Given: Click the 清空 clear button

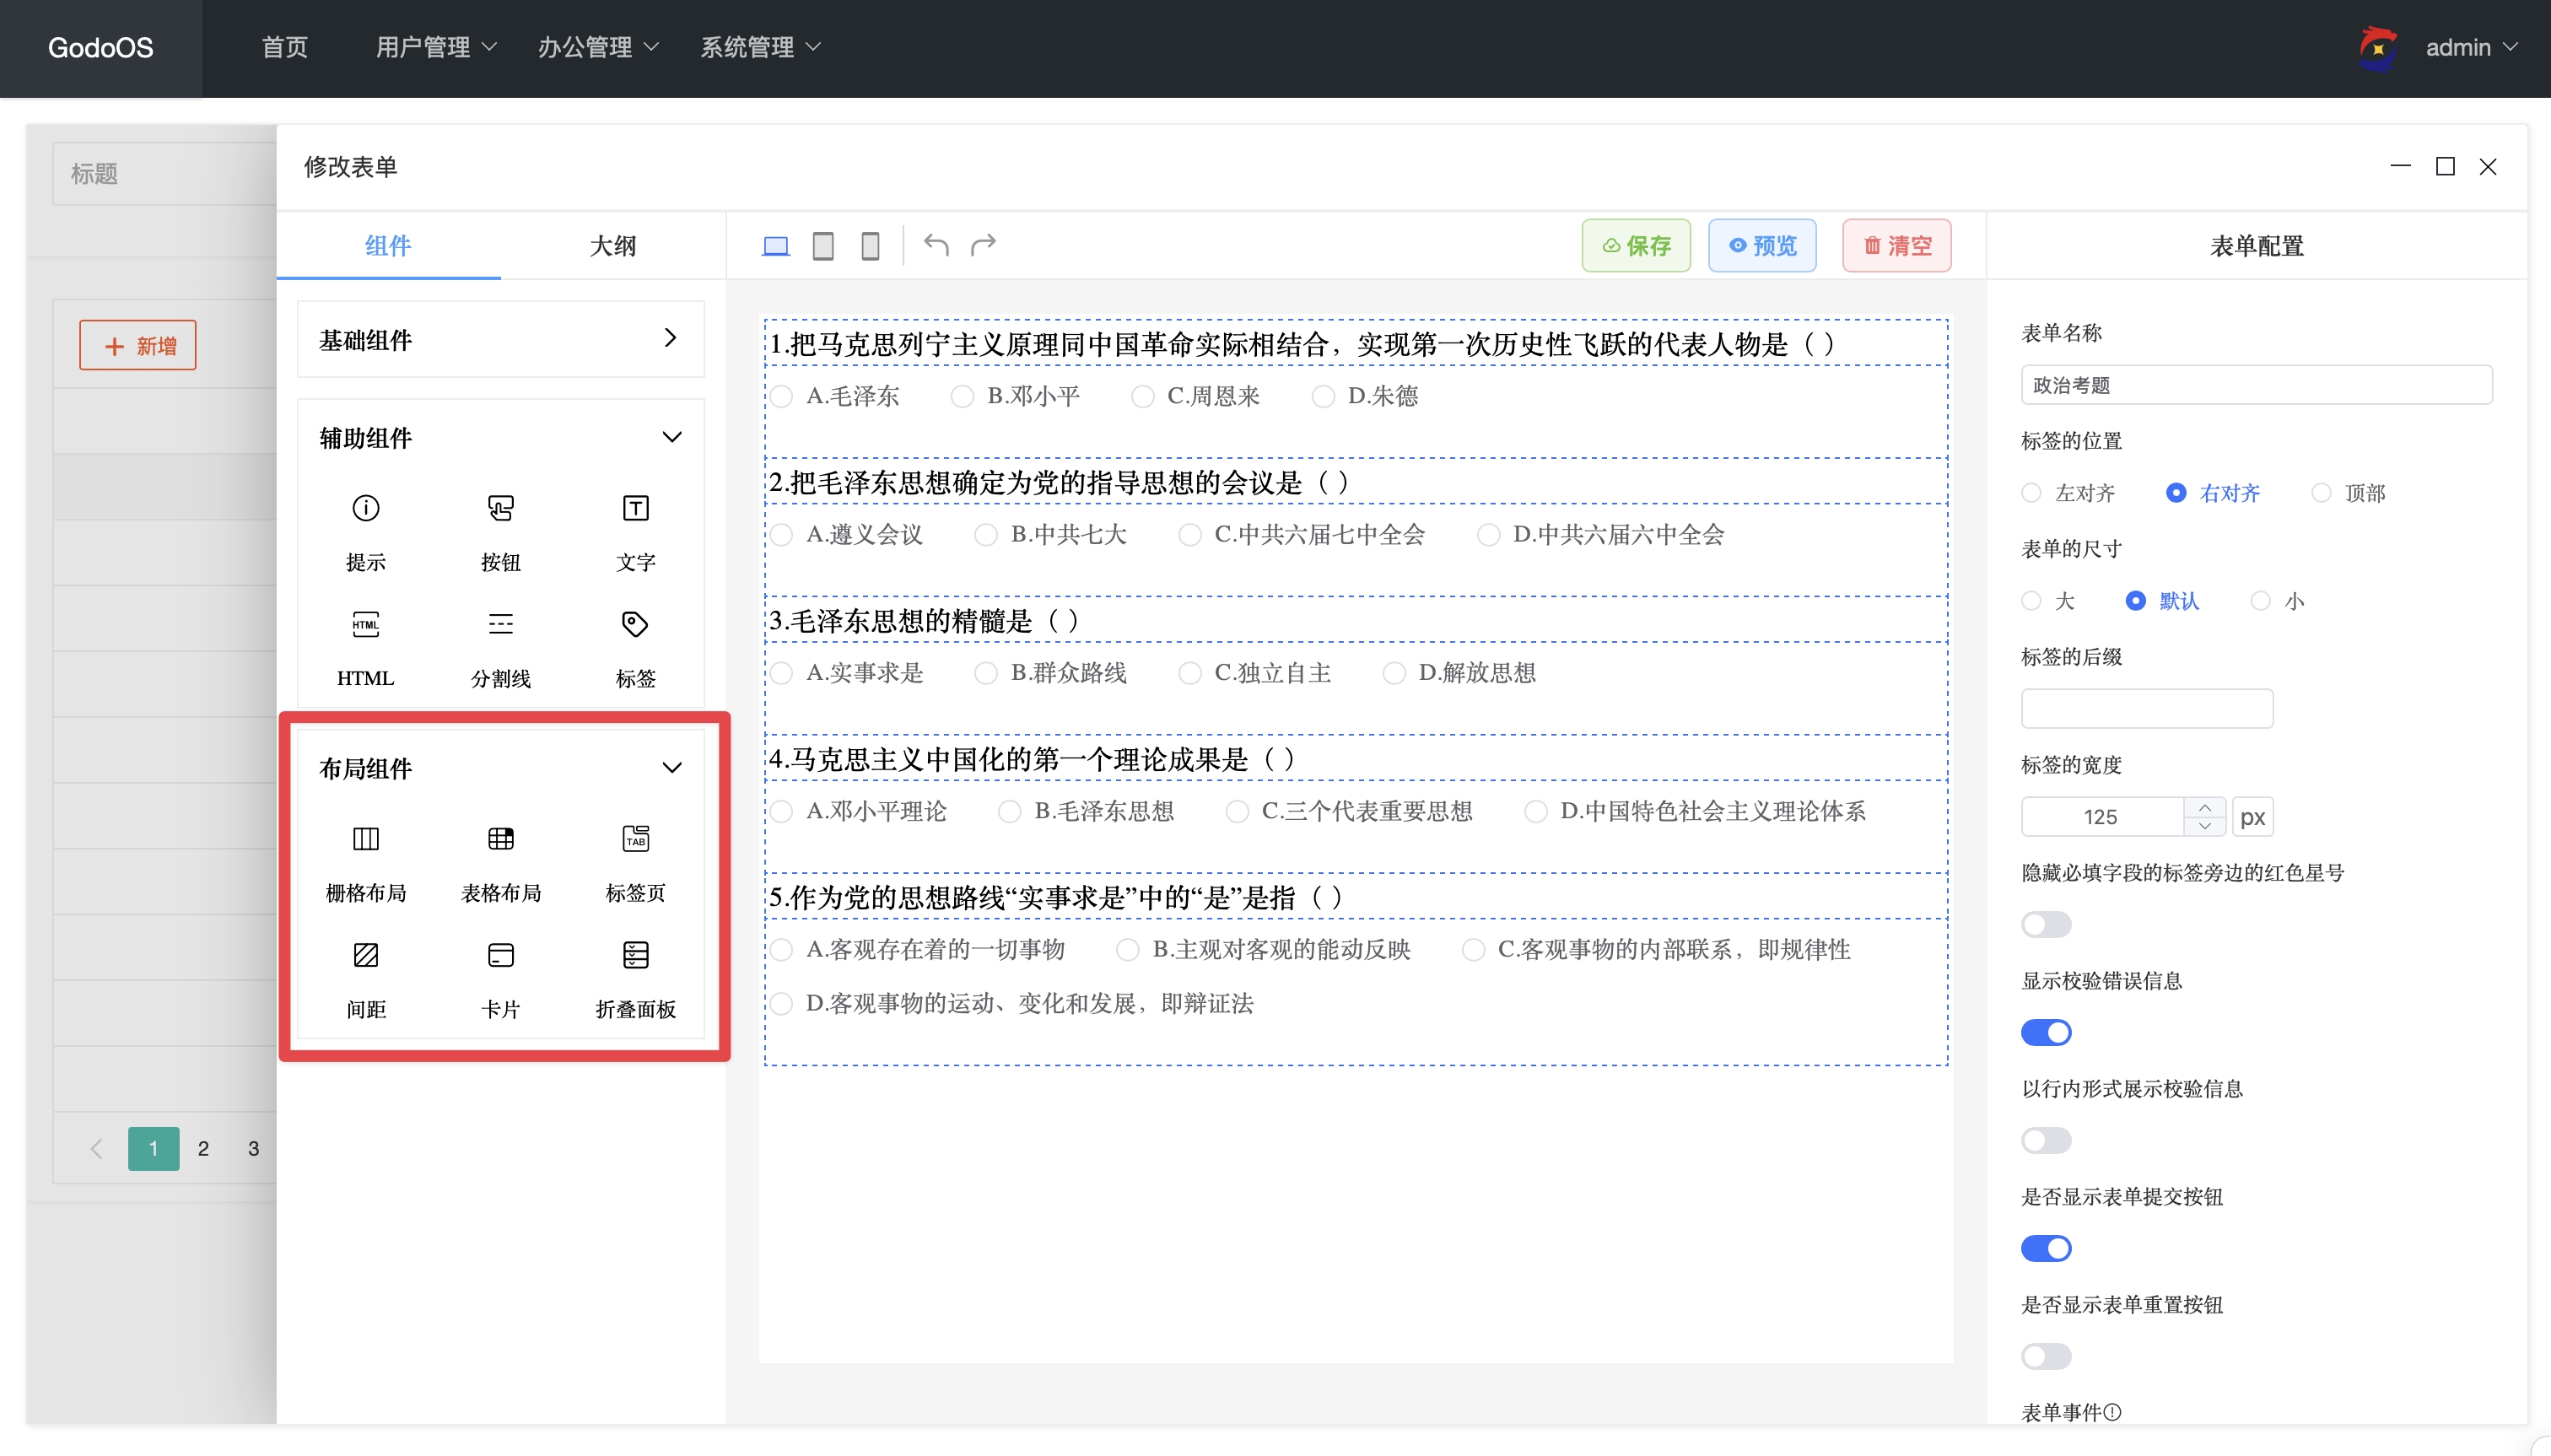Looking at the screenshot, I should [x=1897, y=245].
